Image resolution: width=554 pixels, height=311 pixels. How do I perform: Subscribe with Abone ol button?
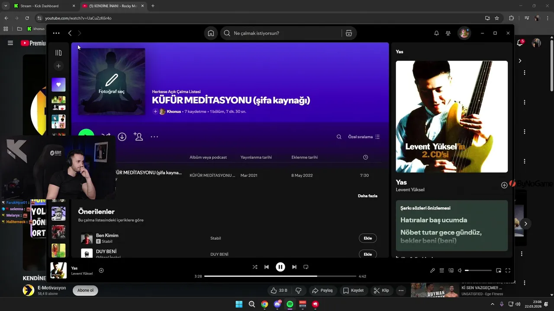pyautogui.click(x=85, y=290)
